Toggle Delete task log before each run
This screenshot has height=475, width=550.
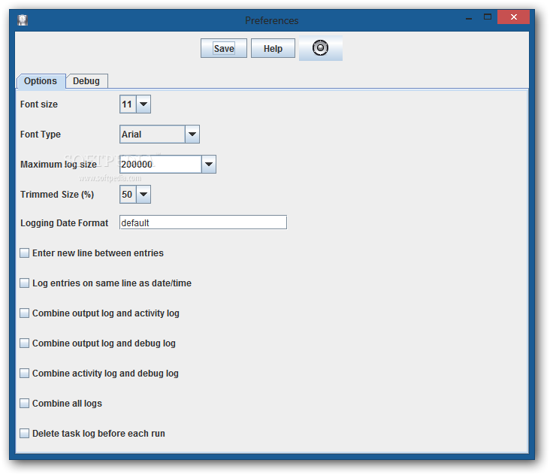pos(24,434)
